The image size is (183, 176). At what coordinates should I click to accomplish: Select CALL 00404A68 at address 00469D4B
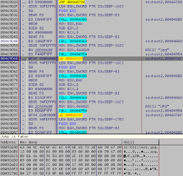click(73, 41)
